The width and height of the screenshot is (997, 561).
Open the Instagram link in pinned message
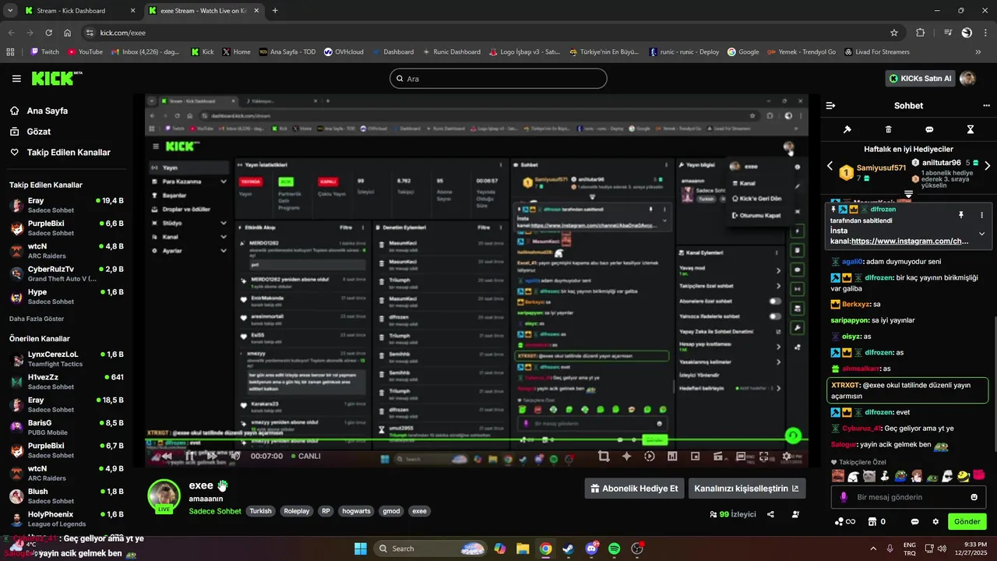coord(911,242)
